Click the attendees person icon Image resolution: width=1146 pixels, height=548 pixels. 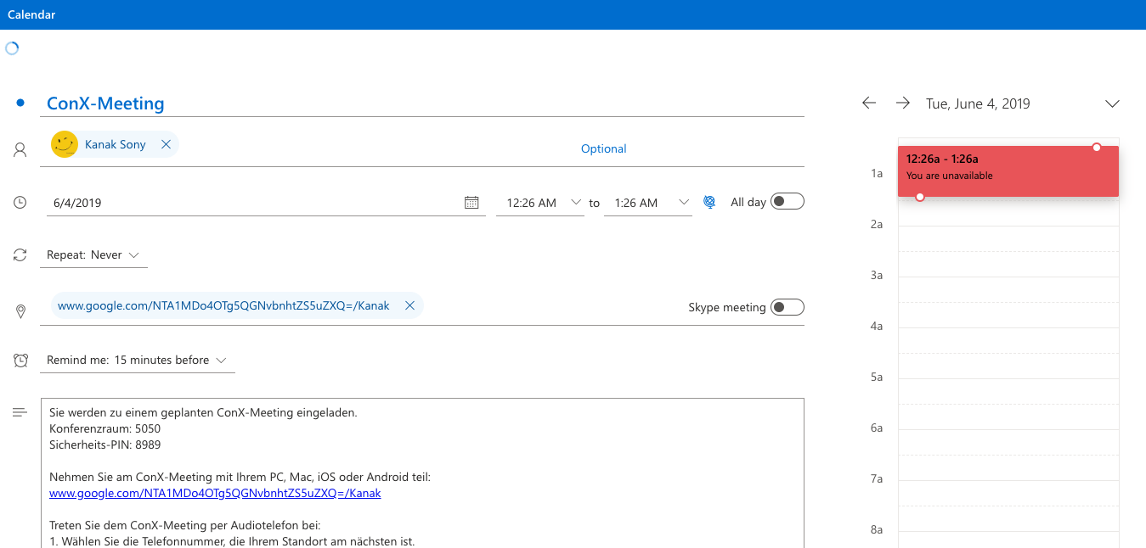point(20,148)
